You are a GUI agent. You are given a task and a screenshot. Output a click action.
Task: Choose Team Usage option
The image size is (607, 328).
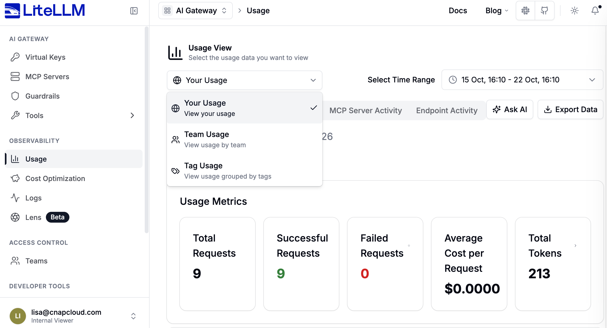click(x=244, y=139)
